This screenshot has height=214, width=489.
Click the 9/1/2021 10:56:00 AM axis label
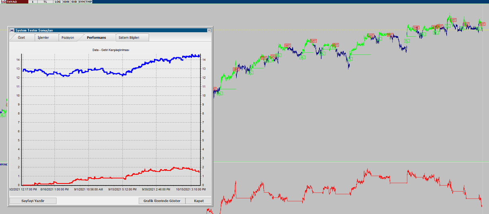pos(89,189)
